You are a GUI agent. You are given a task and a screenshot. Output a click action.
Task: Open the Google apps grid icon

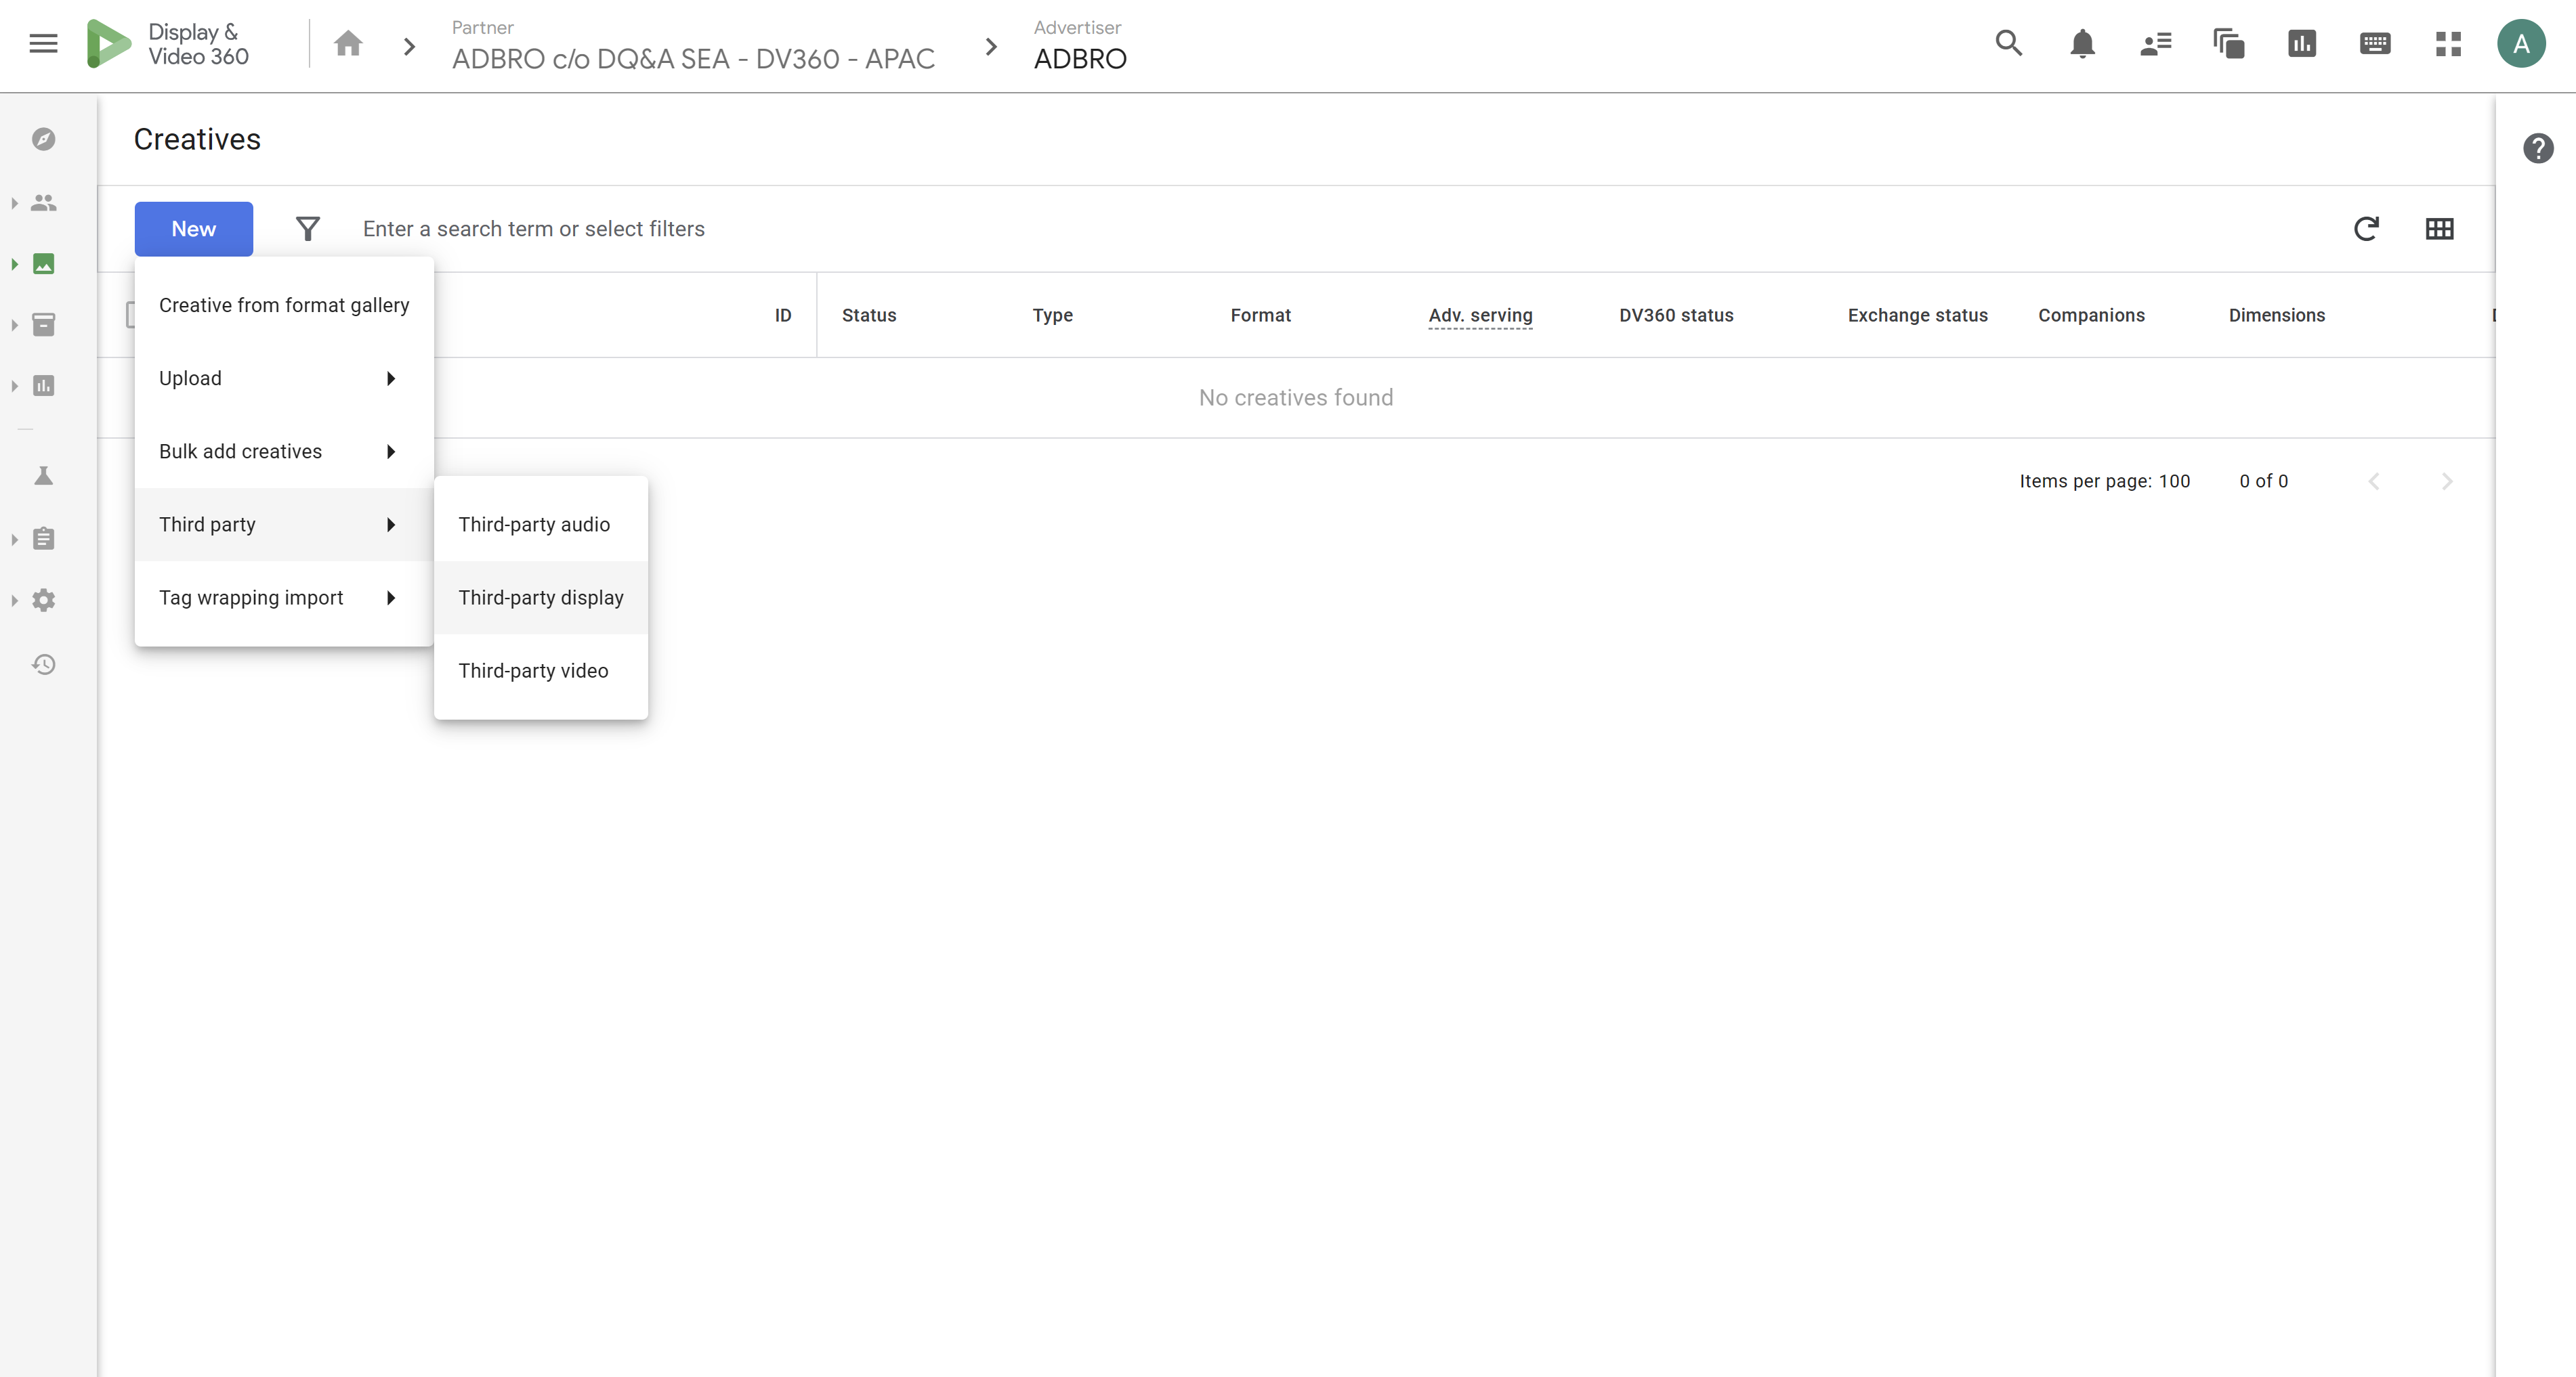coord(2448,44)
